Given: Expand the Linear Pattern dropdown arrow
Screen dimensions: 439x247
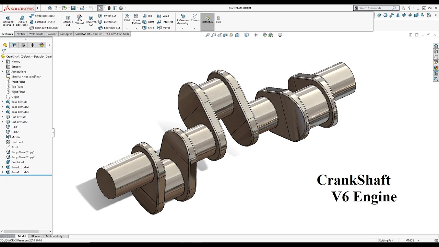Looking at the screenshot, I should tap(137, 28).
